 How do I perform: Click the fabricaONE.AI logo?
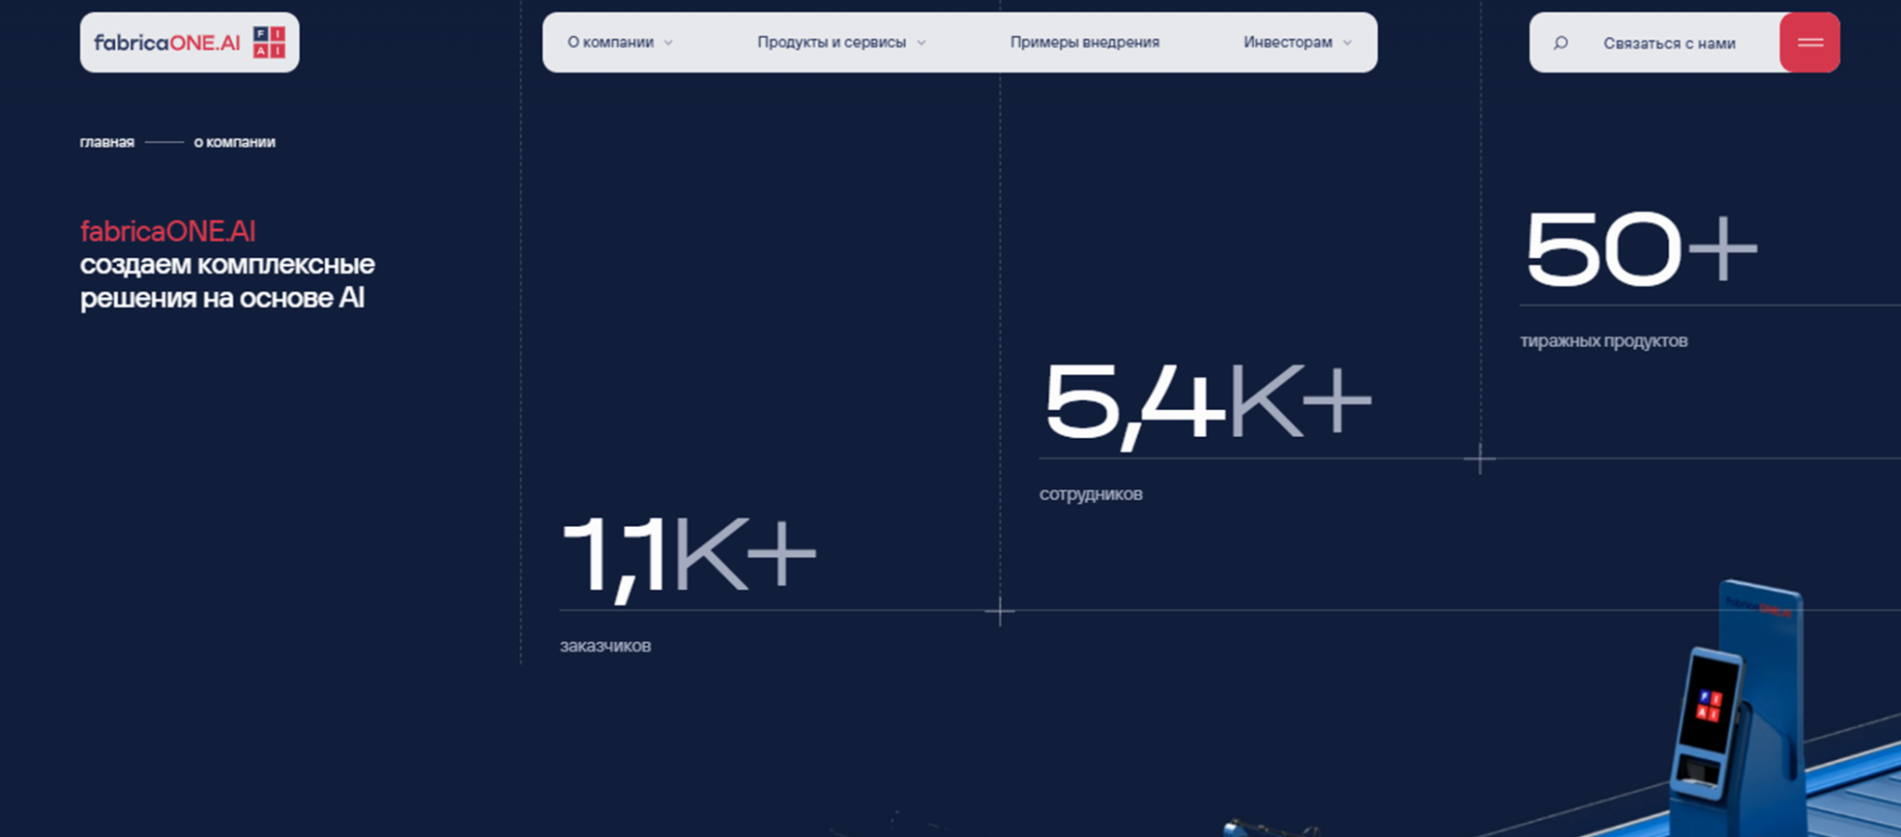(189, 43)
